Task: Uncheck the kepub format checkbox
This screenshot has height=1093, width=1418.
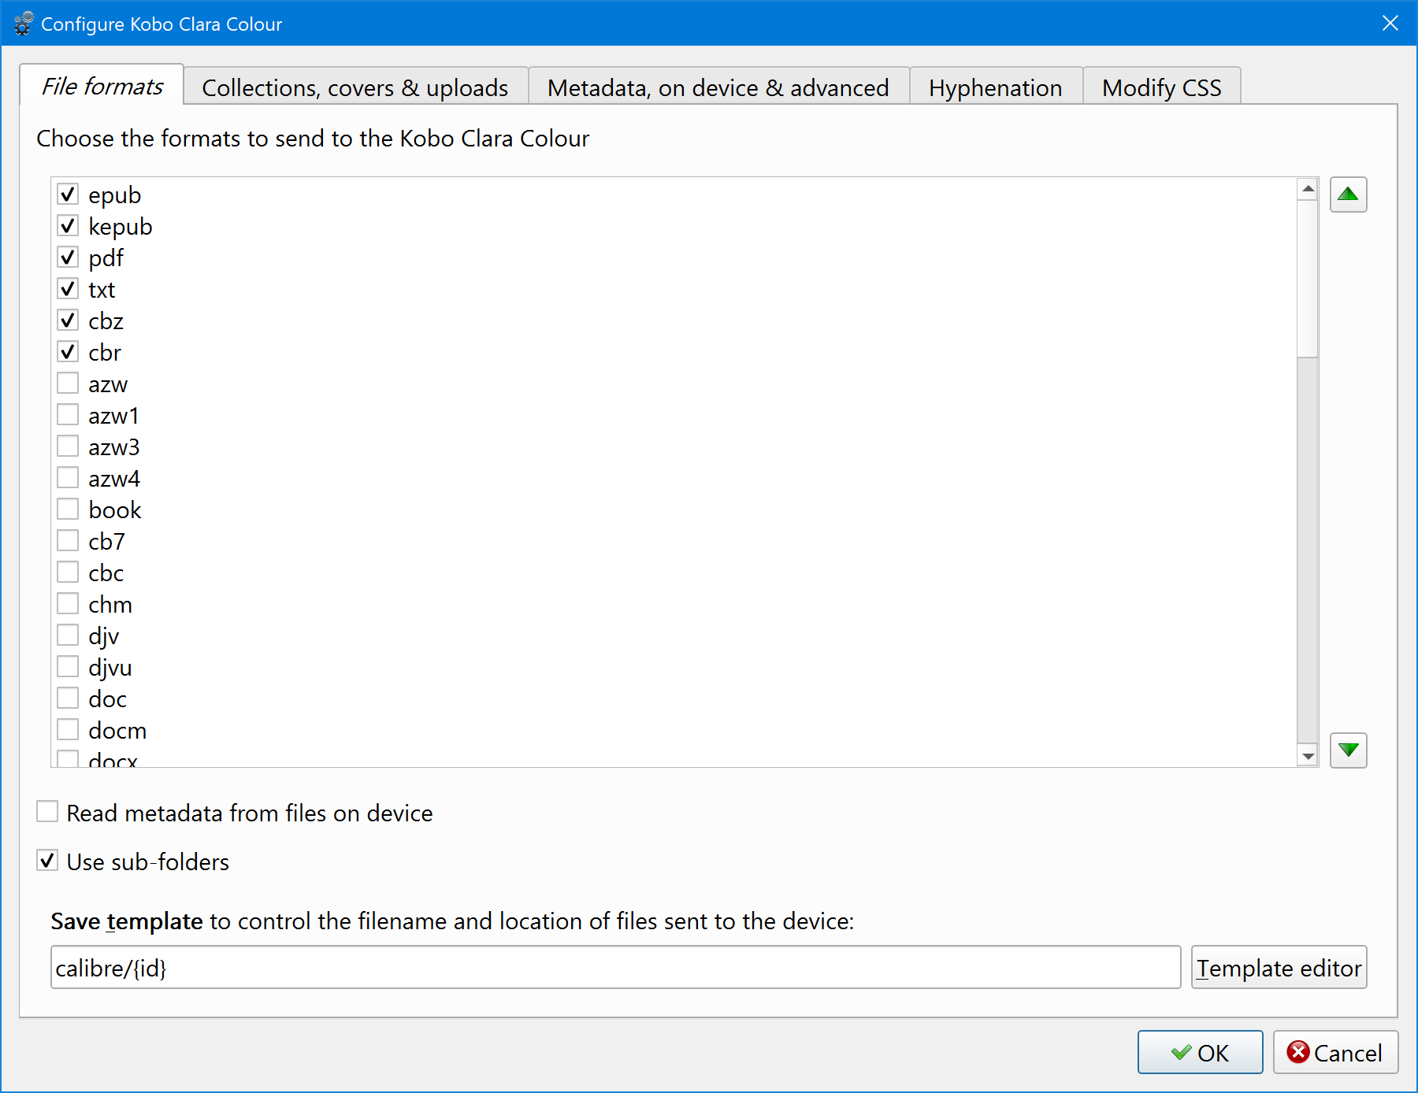Action: click(x=69, y=225)
